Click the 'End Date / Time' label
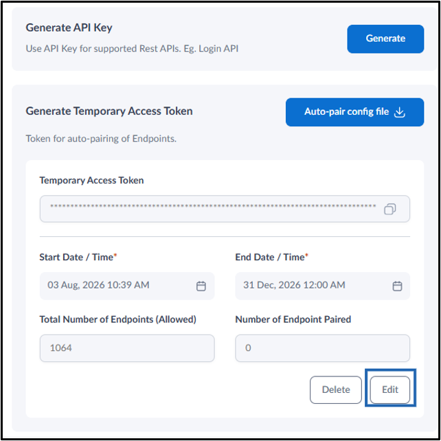The height and width of the screenshot is (441, 441). point(272,257)
